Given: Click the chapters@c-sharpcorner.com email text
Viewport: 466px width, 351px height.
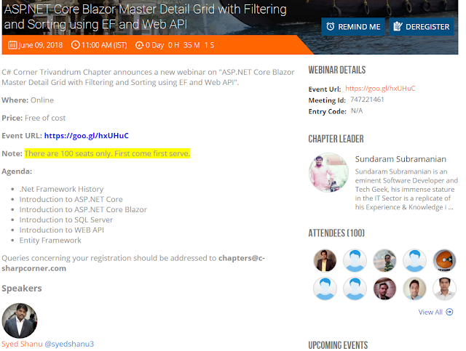Looking at the screenshot, I should [133, 263].
